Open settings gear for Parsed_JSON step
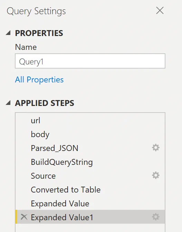Screen dimensions: 182x232 (x=156, y=148)
